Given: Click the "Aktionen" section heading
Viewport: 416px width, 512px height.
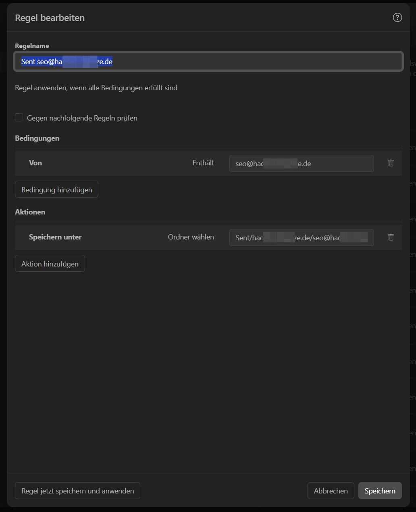Looking at the screenshot, I should [30, 212].
